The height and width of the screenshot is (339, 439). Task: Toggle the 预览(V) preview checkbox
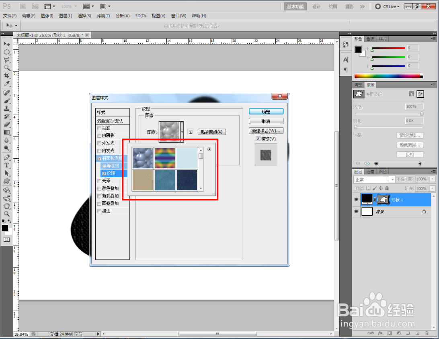pos(258,139)
